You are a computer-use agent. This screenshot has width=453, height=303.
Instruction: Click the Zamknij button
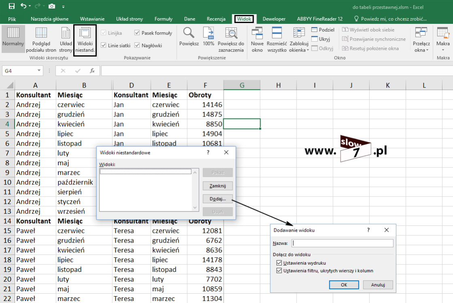218,186
